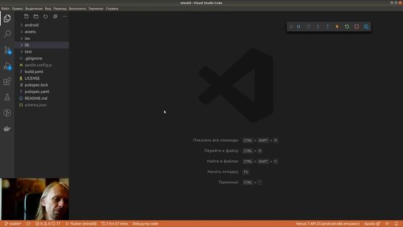Click the 2 hrs 57 mins time tracker
Viewport: 403px width, 227px height.
click(115, 224)
